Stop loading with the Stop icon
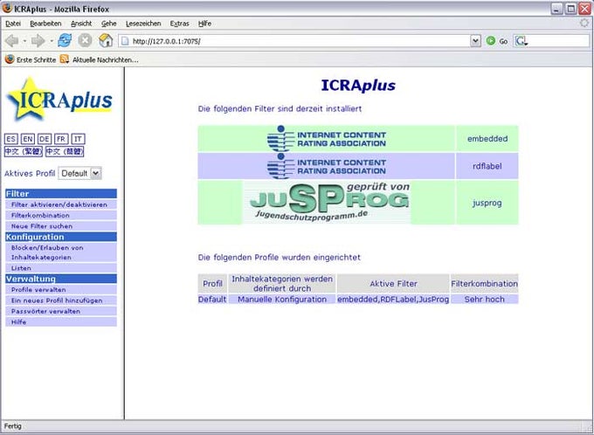594x435 pixels. pos(85,40)
